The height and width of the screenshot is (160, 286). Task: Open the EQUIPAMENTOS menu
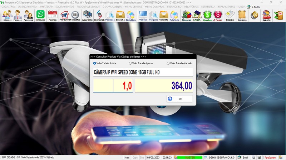pyautogui.click(x=65, y=6)
